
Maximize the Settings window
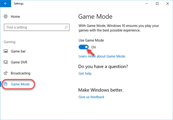point(157,4)
